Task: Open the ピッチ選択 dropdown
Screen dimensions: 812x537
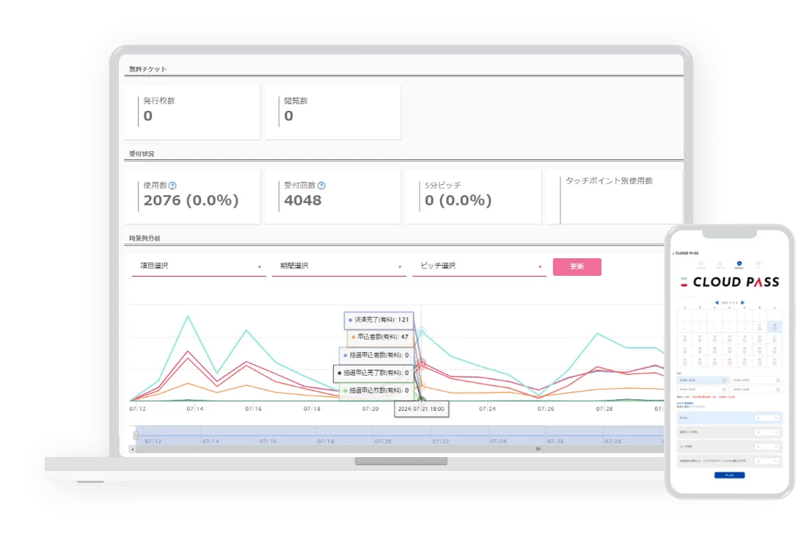Action: [x=479, y=266]
